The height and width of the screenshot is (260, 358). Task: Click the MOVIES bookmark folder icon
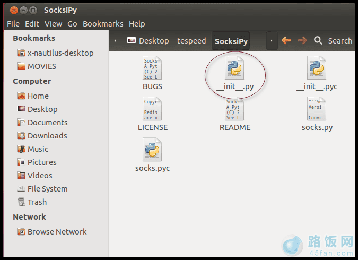click(x=21, y=66)
